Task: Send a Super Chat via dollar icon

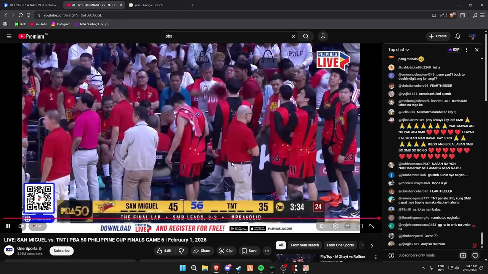Action: tap(463, 255)
